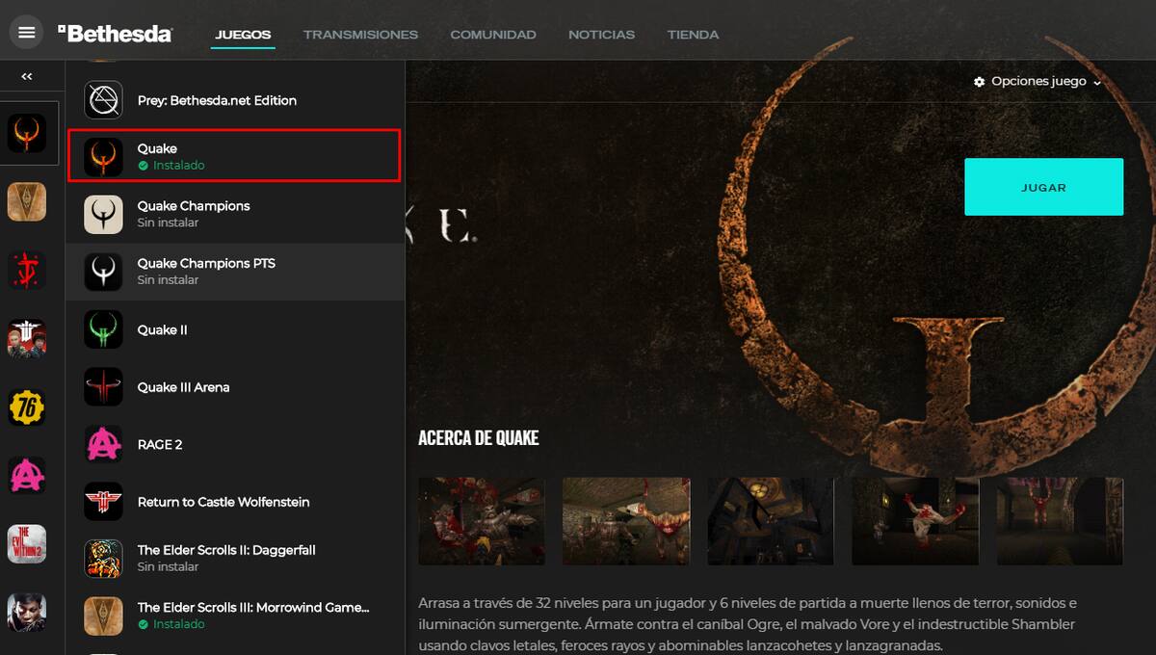Open the hamburger menu button
The width and height of the screenshot is (1156, 655).
[x=27, y=33]
